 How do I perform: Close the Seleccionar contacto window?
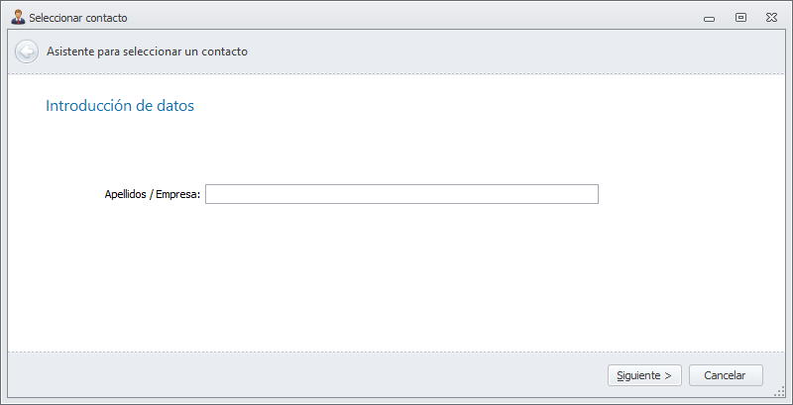click(x=770, y=18)
